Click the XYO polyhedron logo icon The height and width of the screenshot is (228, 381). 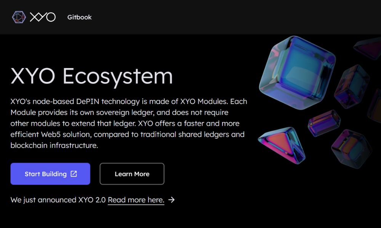coord(19,17)
